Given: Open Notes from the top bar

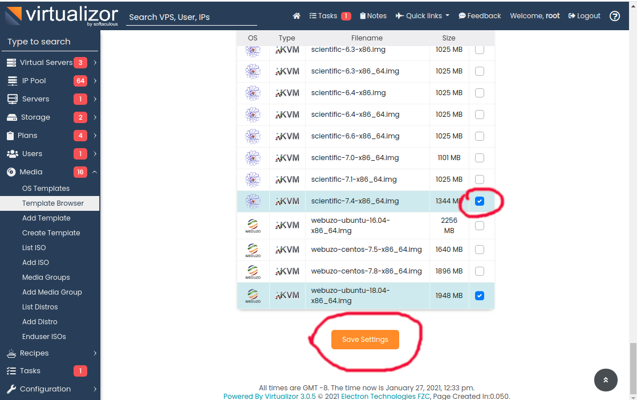Looking at the screenshot, I should pos(373,15).
